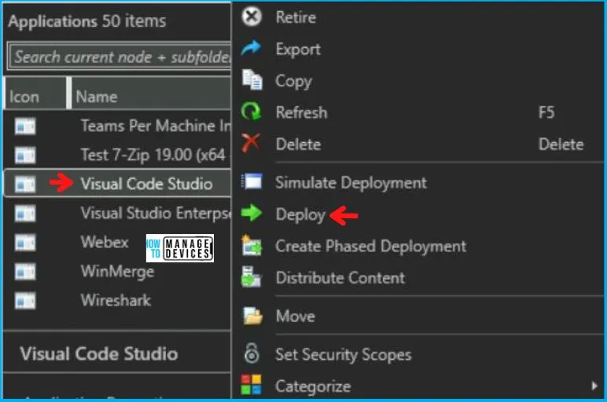Image resolution: width=607 pixels, height=402 pixels.
Task: Click the Teams Per Machine application icon
Action: [25, 126]
